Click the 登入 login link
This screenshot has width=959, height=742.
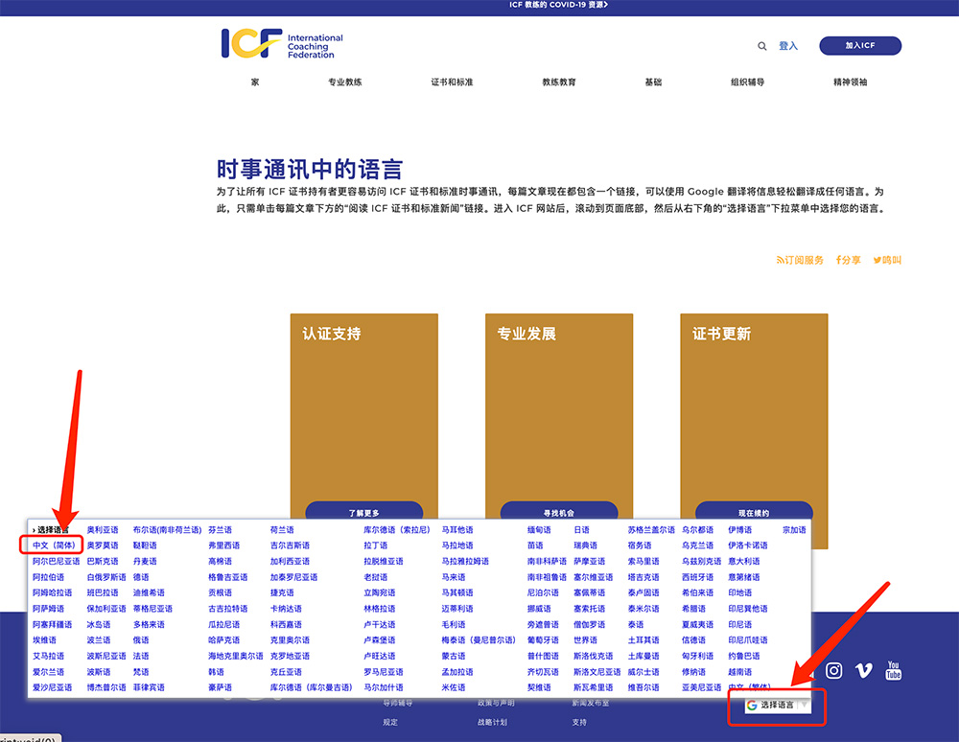tap(788, 46)
